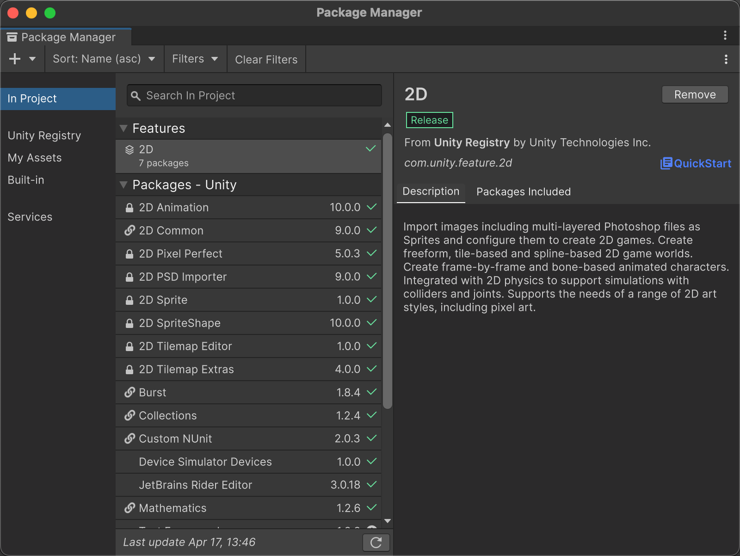Viewport: 740px width, 556px height.
Task: Select the Custom NUnit package
Action: point(248,439)
